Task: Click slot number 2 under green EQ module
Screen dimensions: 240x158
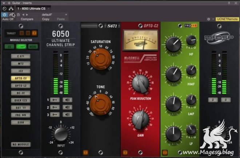Action: coord(165,153)
